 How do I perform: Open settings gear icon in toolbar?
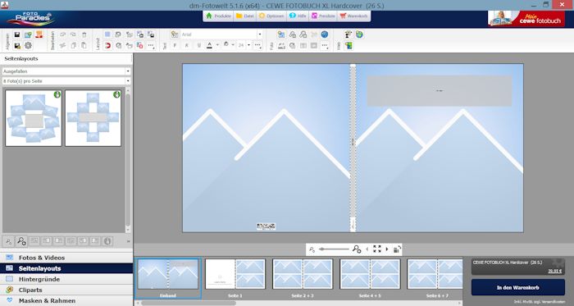(28, 46)
